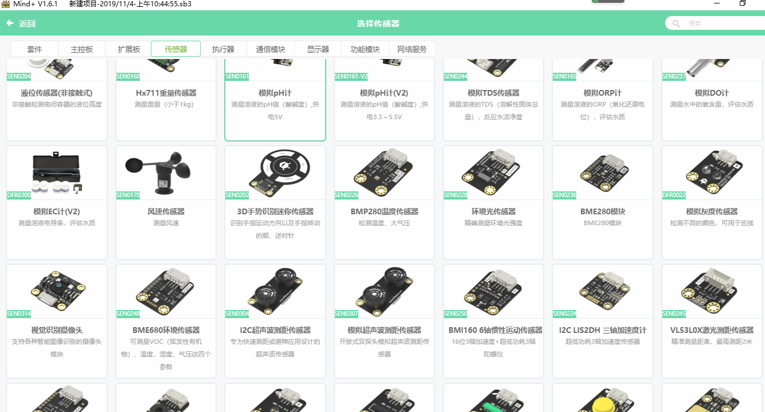765x412 pixels.
Task: Click the Hx711重量传感器 title
Action: (166, 93)
